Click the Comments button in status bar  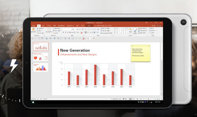click(125, 99)
